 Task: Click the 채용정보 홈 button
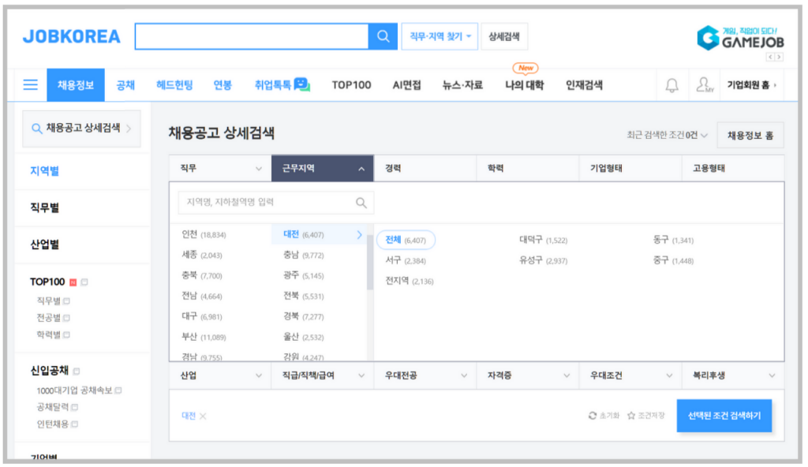750,135
